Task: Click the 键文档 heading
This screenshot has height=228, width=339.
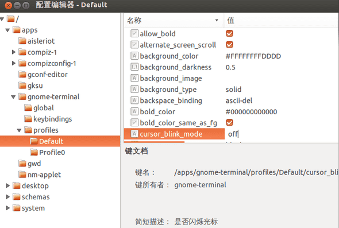Action: coord(136,151)
